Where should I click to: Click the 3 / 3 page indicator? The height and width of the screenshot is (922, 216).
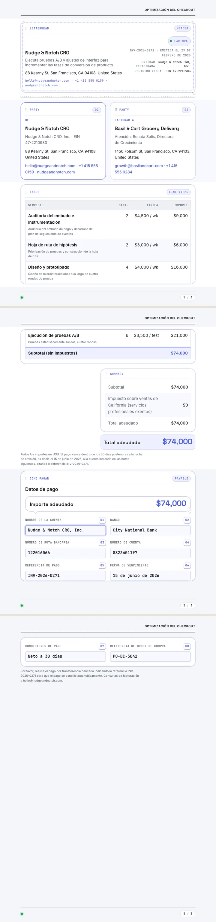point(188,914)
